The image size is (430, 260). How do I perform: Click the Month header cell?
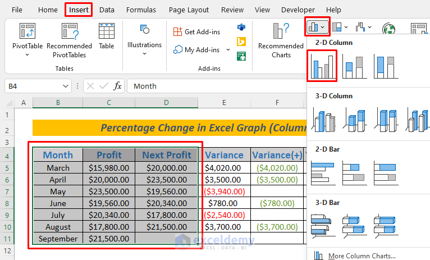(x=58, y=155)
